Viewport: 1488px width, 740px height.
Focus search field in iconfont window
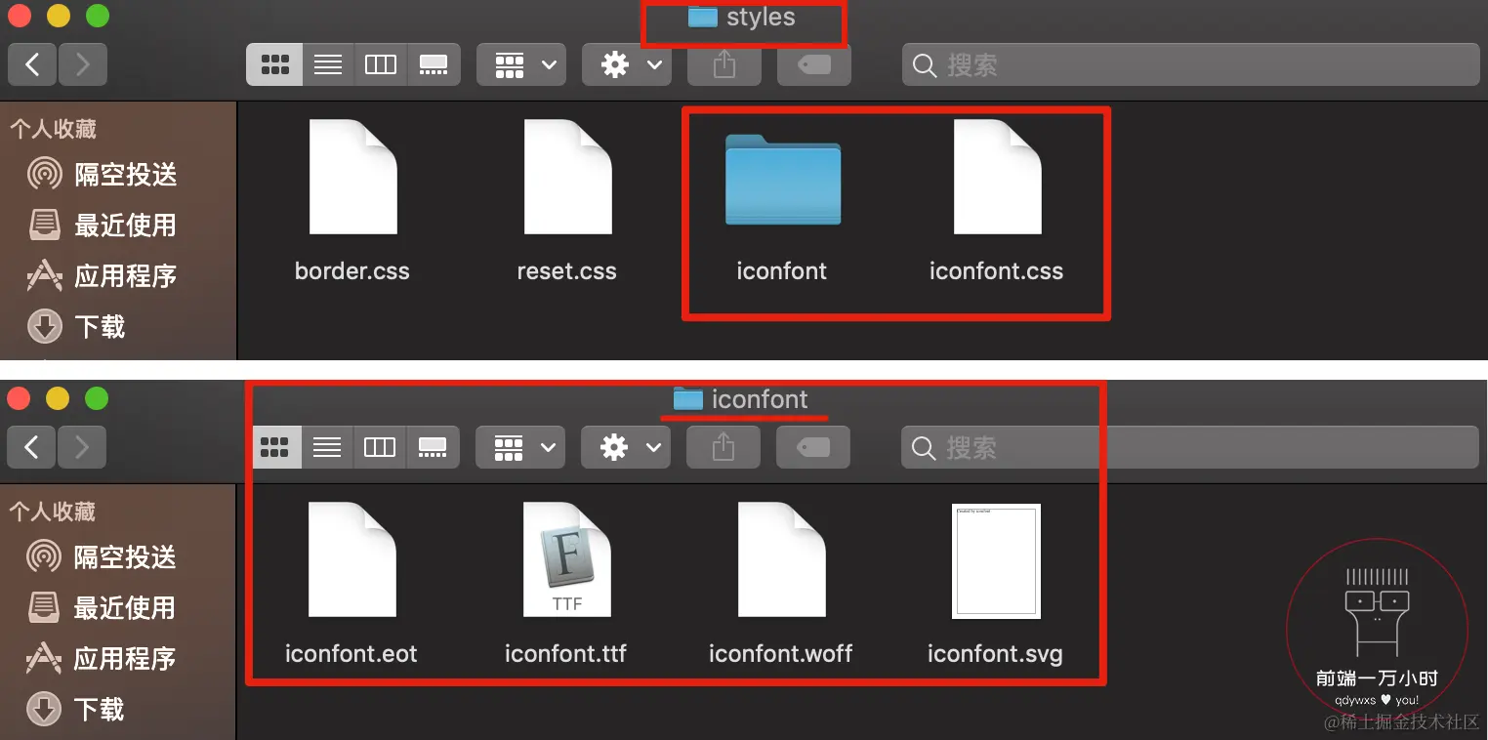pos(1190,448)
